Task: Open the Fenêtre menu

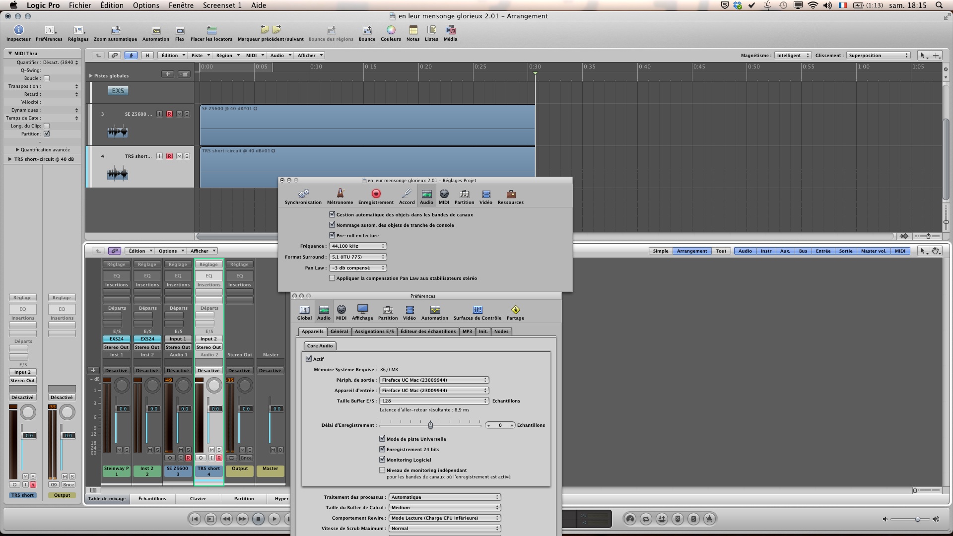Action: pyautogui.click(x=181, y=5)
